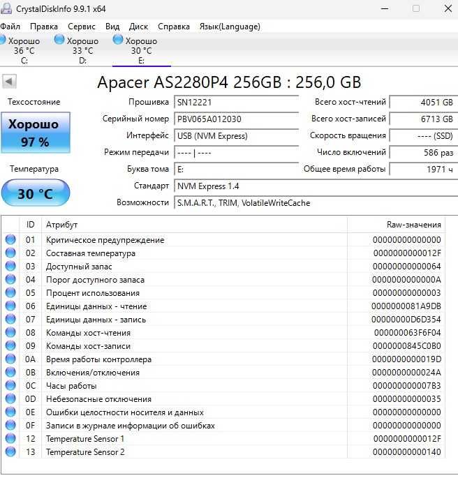Click raw value 000000000019D
Viewport: 458px width, 478px height.
coord(407,359)
